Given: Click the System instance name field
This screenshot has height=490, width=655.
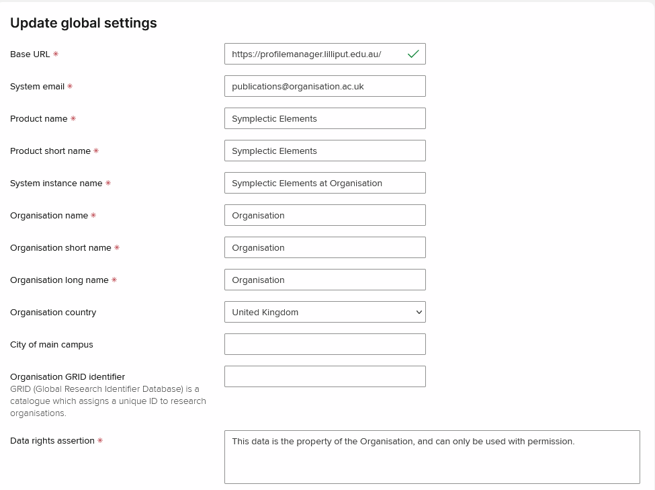Looking at the screenshot, I should tap(324, 183).
